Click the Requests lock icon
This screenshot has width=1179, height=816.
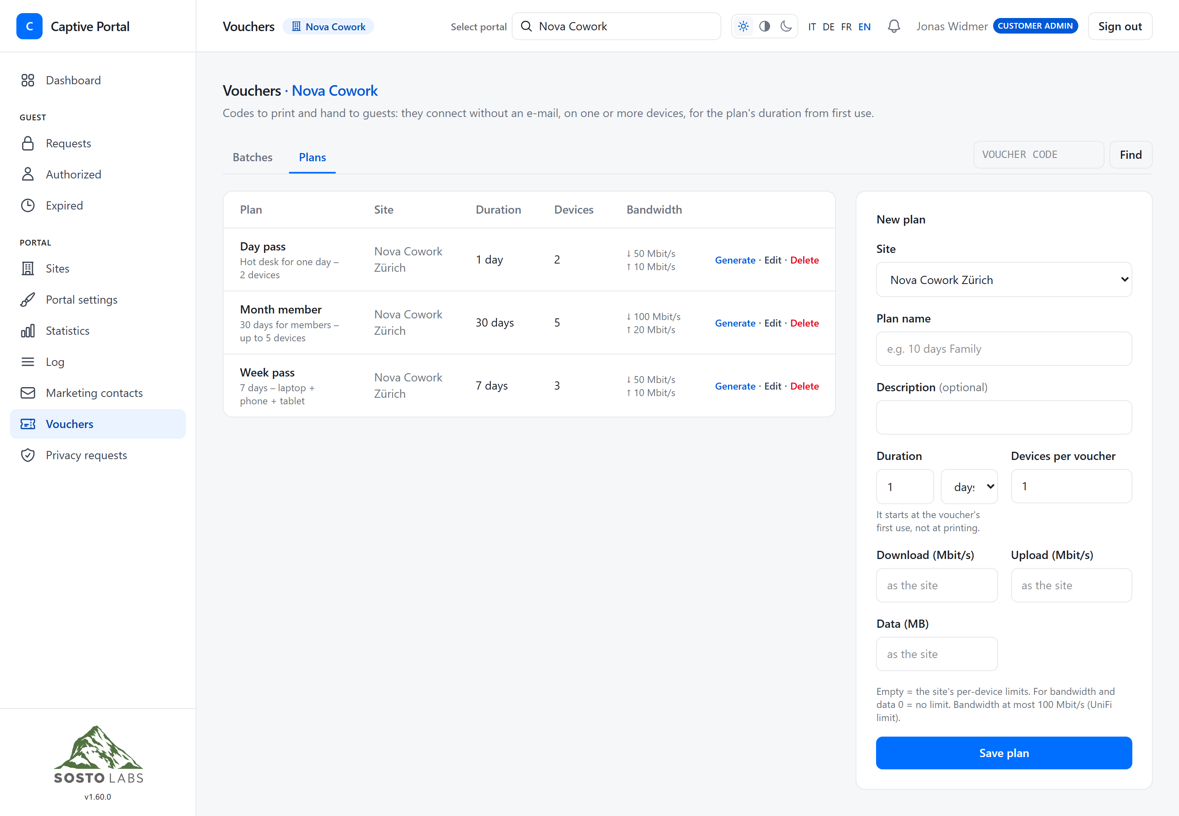27,143
